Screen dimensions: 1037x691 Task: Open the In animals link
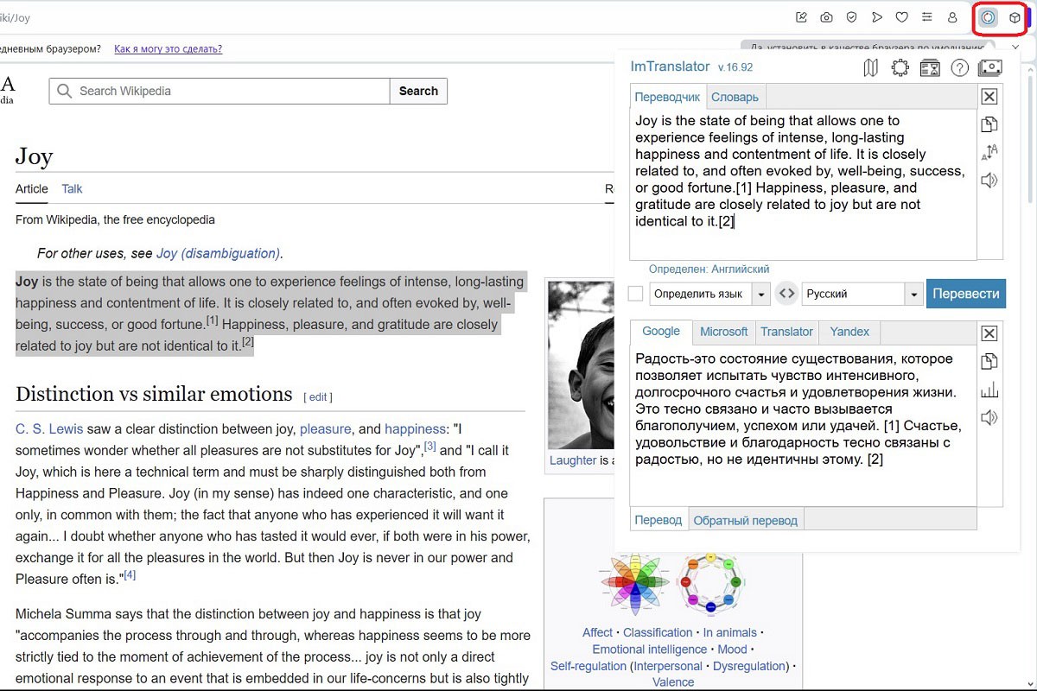pos(729,632)
